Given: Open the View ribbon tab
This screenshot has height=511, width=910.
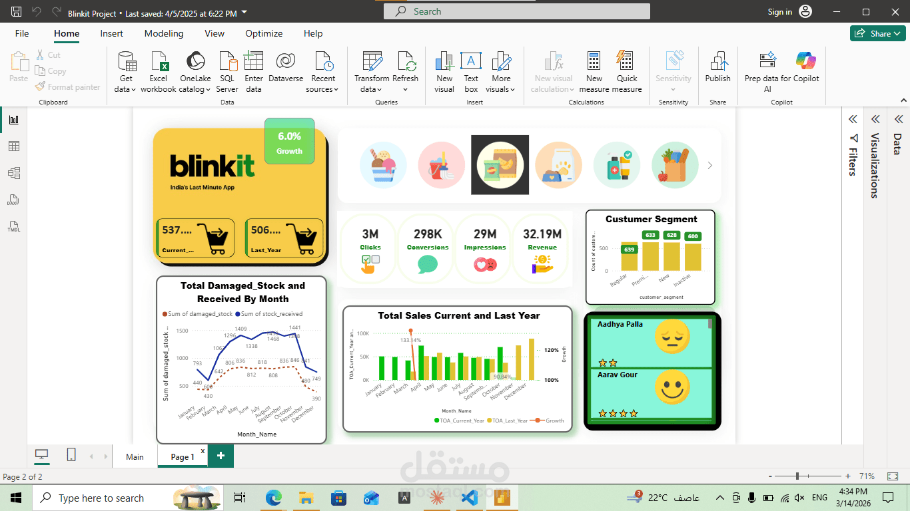Looking at the screenshot, I should [215, 33].
